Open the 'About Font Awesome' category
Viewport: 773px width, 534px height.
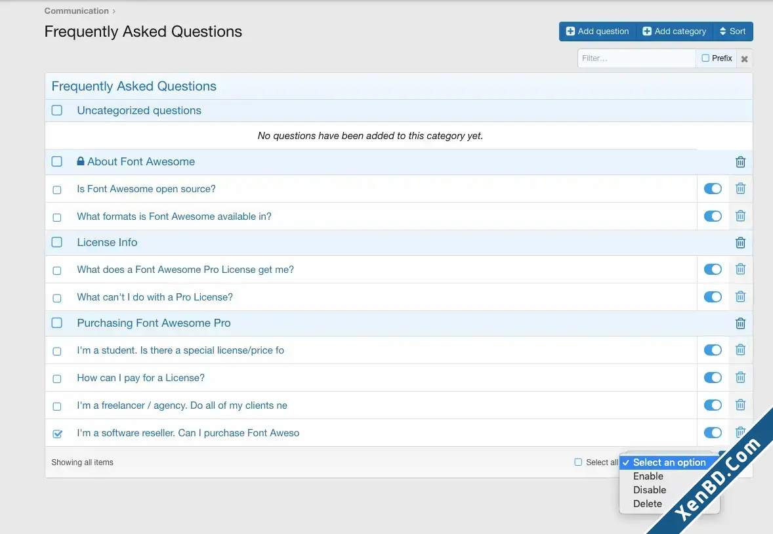click(x=141, y=162)
